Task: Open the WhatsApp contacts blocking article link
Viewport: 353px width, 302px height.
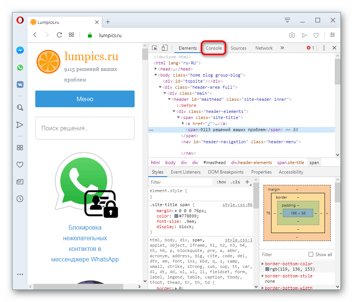Action: pos(85,243)
